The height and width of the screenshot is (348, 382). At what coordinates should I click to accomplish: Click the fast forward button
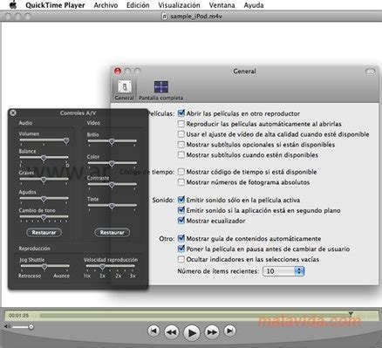pos(212,332)
